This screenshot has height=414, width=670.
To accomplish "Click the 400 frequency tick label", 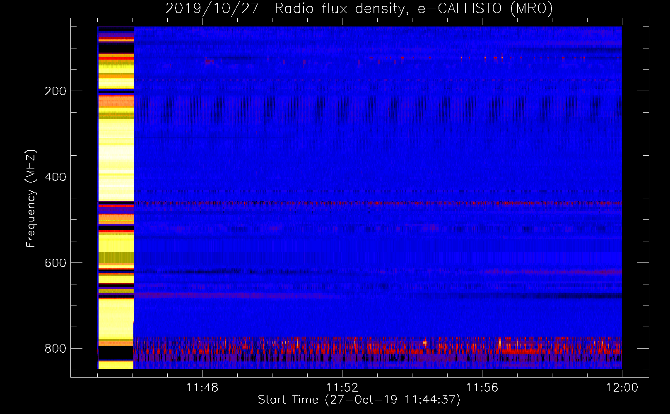I will click(55, 177).
